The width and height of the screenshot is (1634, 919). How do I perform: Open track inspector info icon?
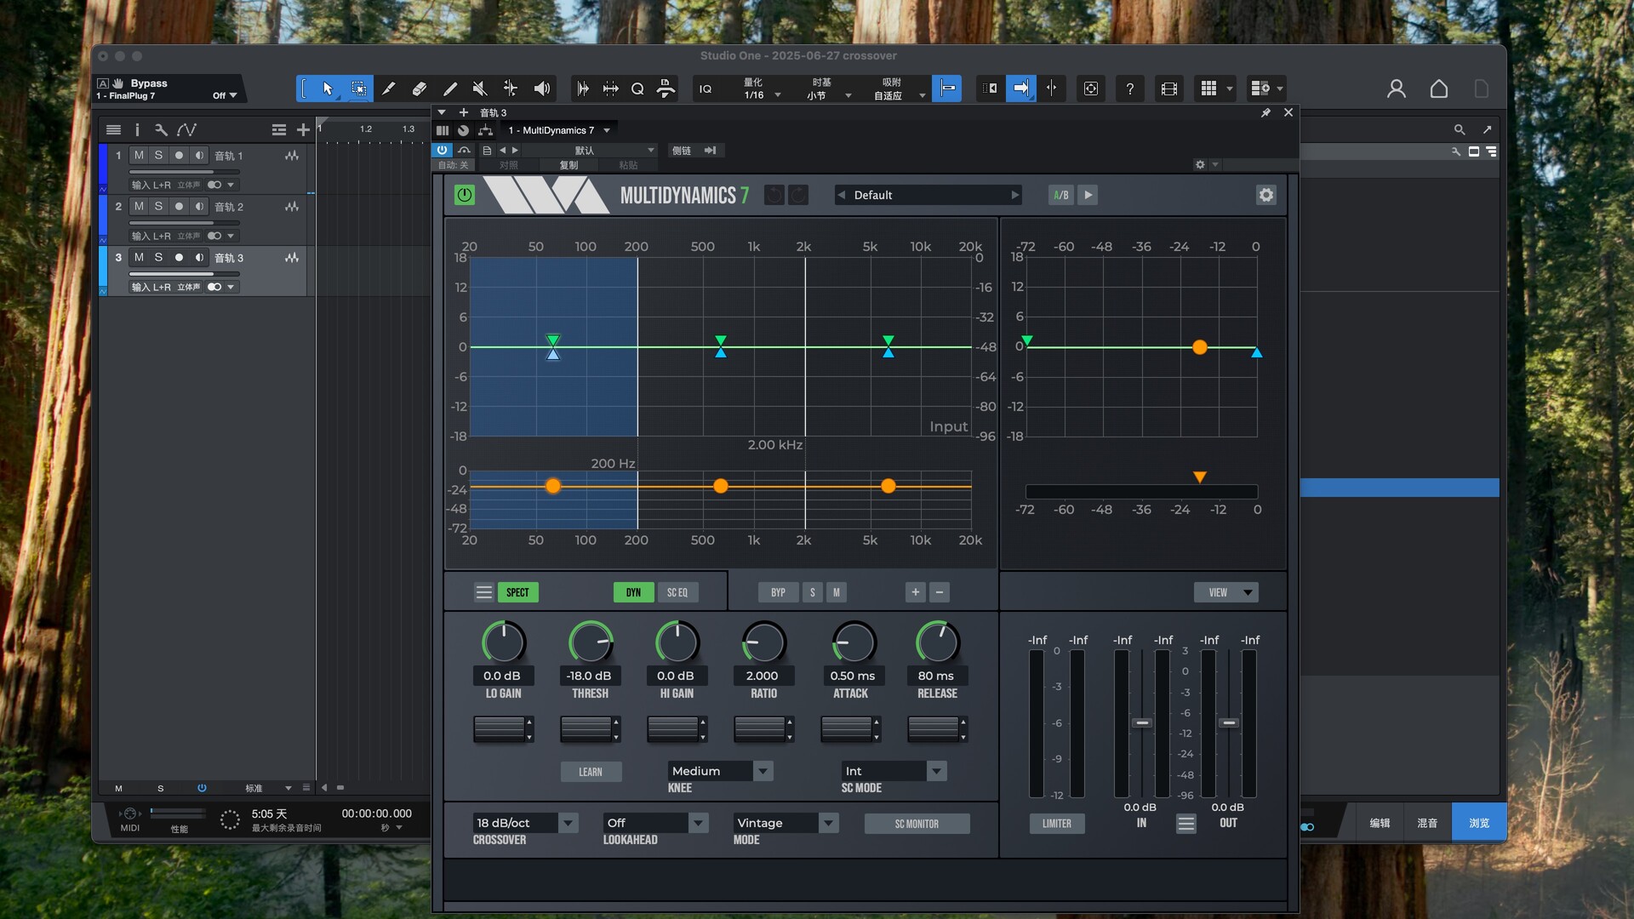[137, 129]
